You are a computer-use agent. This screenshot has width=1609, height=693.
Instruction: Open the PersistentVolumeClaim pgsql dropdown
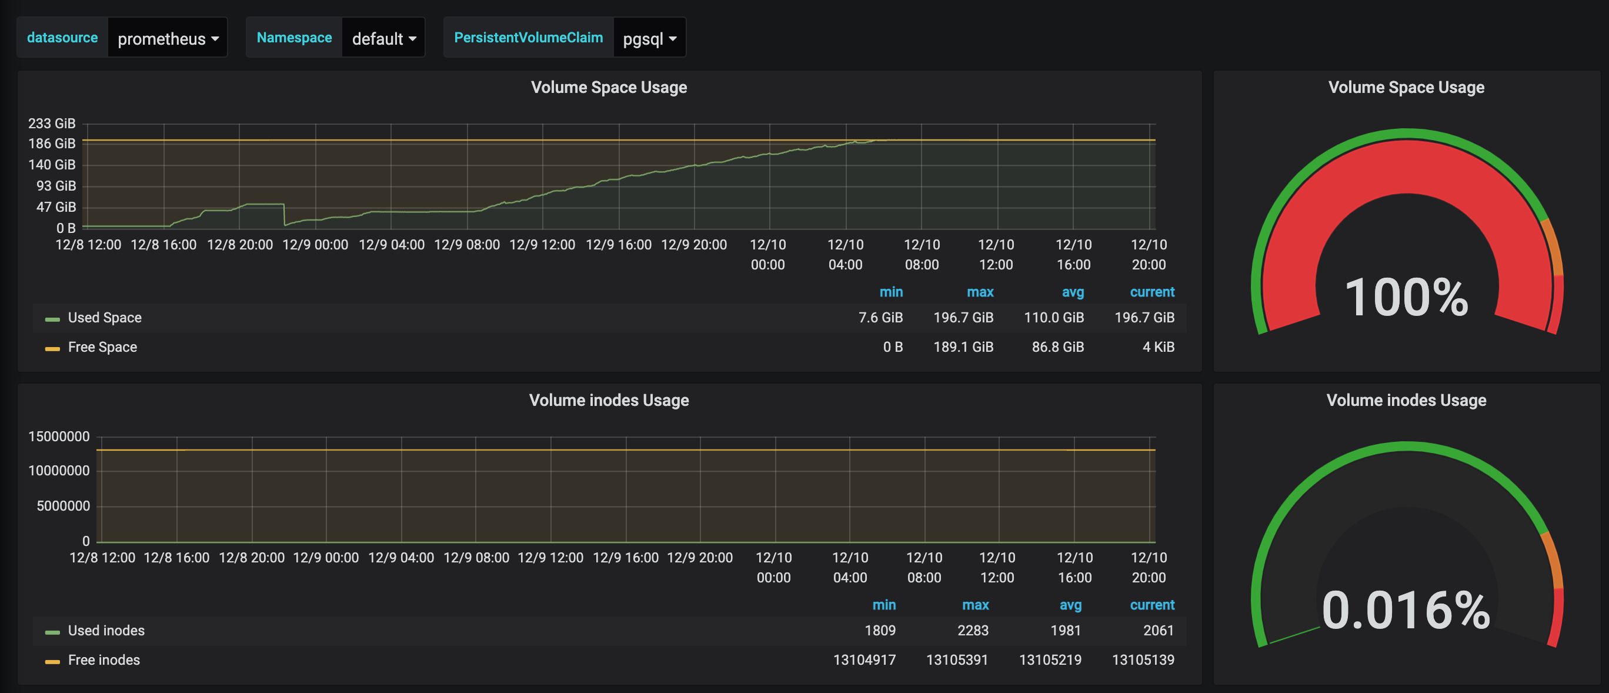650,38
